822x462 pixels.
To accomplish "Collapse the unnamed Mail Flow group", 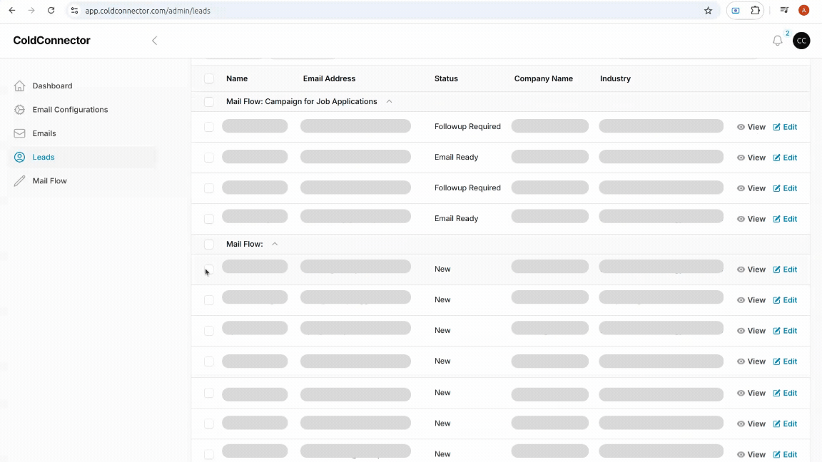I will pyautogui.click(x=275, y=244).
